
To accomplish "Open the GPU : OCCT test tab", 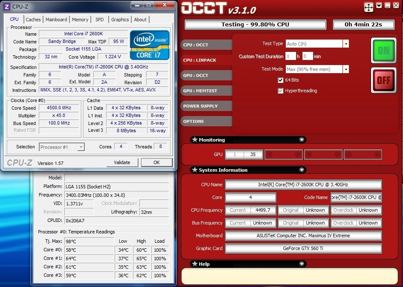I will pyautogui.click(x=206, y=75).
